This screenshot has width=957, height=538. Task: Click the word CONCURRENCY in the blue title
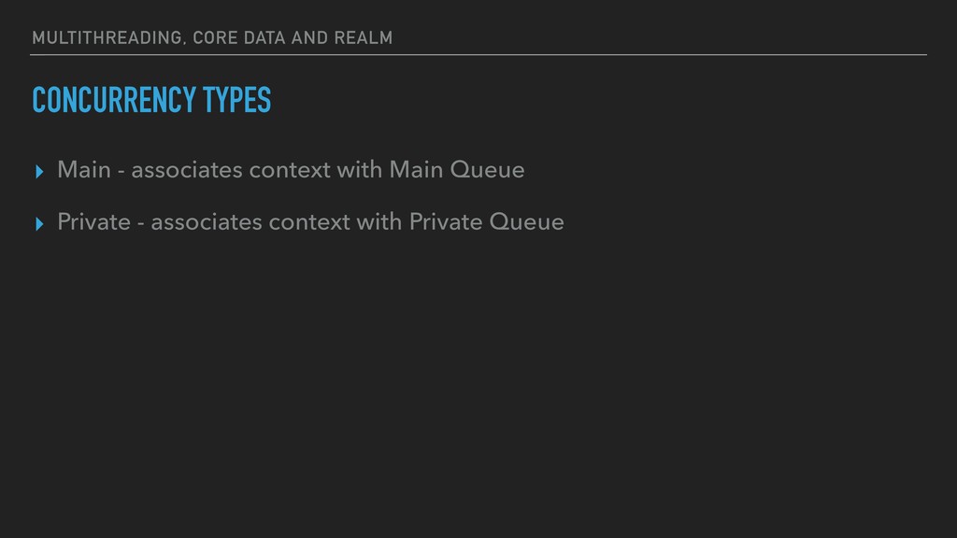113,100
